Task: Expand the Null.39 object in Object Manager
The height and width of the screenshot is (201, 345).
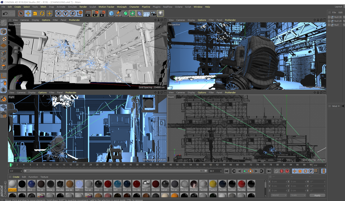Action: pyautogui.click(x=329, y=17)
